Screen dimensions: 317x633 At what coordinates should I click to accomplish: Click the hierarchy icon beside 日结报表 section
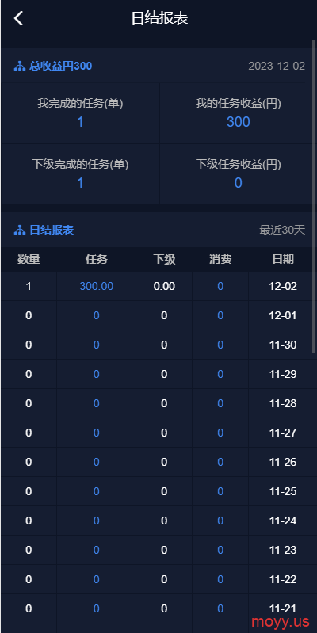click(x=20, y=231)
